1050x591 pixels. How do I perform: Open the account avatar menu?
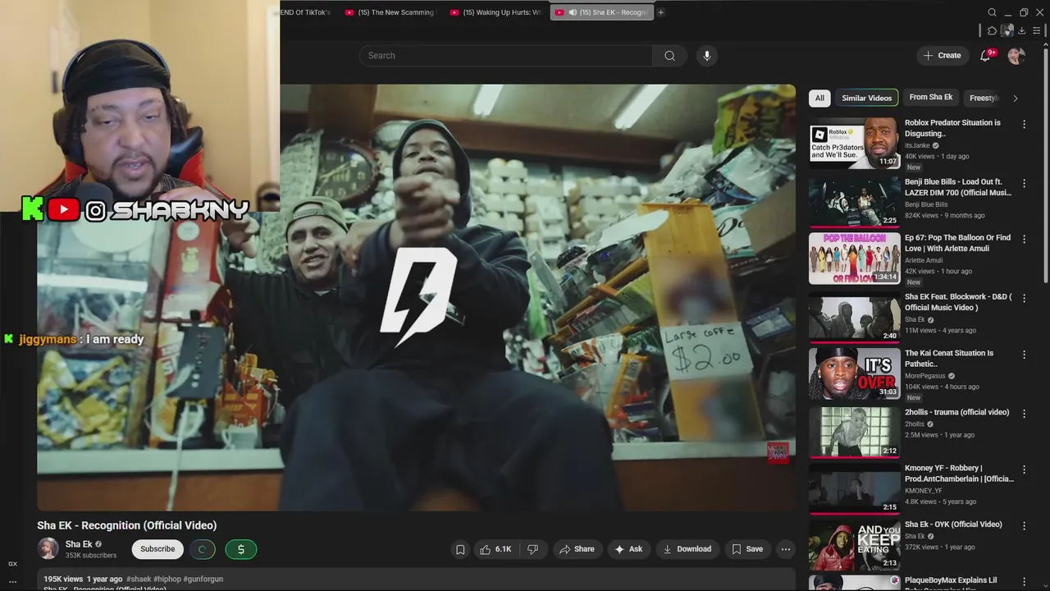1016,56
